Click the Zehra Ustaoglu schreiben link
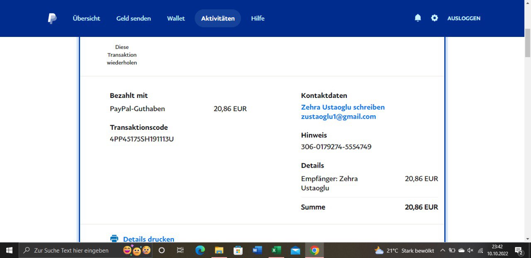 (343, 107)
